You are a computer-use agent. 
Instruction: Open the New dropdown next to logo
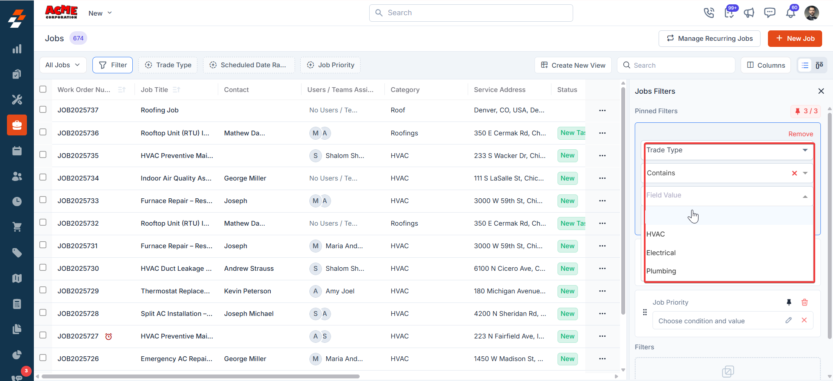[x=100, y=13]
